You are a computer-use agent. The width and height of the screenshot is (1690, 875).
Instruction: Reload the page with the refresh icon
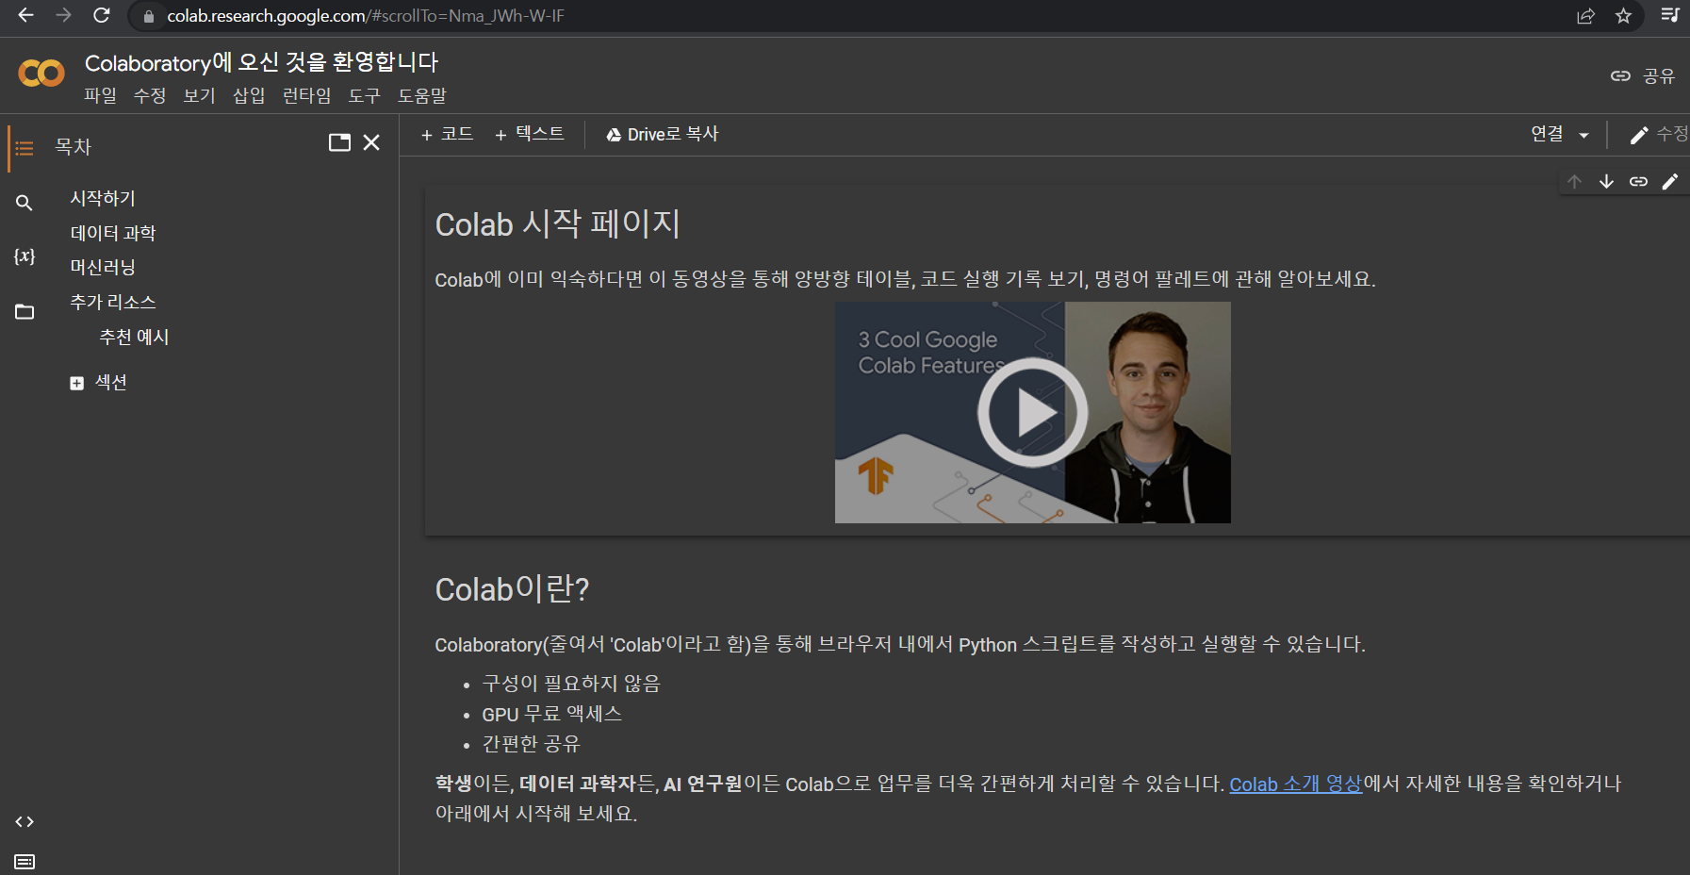click(102, 15)
